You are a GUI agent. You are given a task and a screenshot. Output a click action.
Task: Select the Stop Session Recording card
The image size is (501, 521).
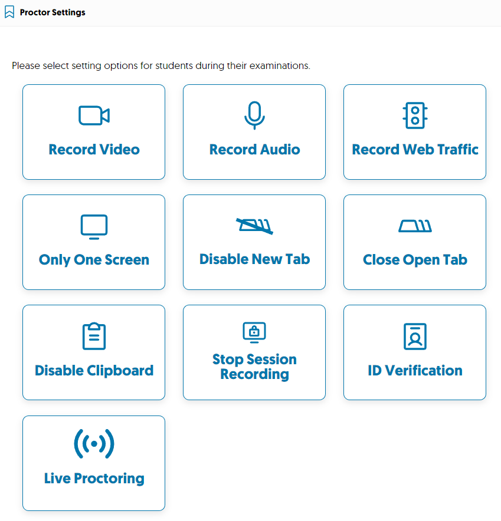pos(254,352)
